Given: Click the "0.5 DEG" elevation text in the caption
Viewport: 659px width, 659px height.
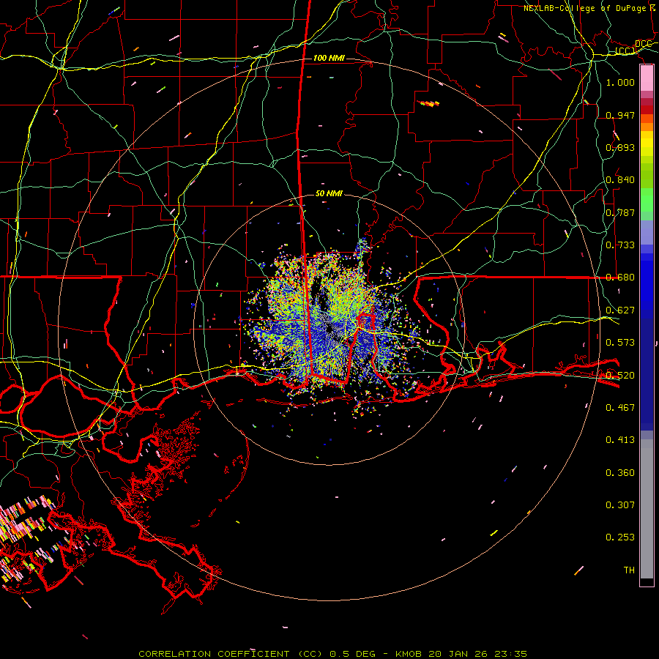Looking at the screenshot, I should (x=352, y=654).
